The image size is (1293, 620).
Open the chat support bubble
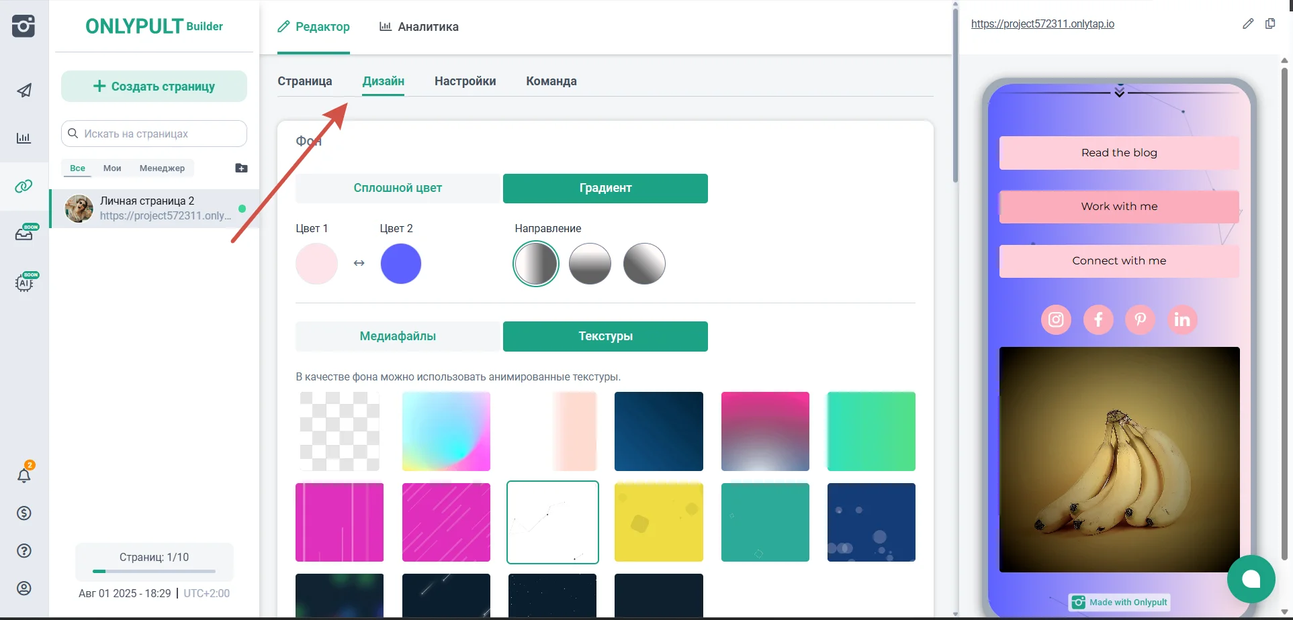coord(1251,578)
